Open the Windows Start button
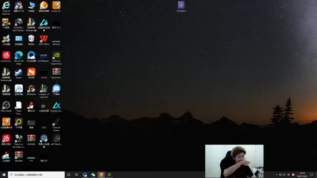 (4, 174)
